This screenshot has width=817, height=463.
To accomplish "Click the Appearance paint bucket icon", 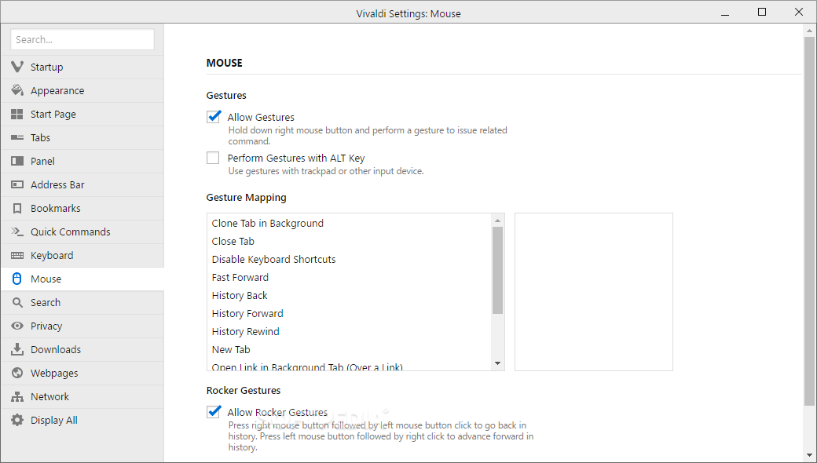I will pyautogui.click(x=17, y=90).
